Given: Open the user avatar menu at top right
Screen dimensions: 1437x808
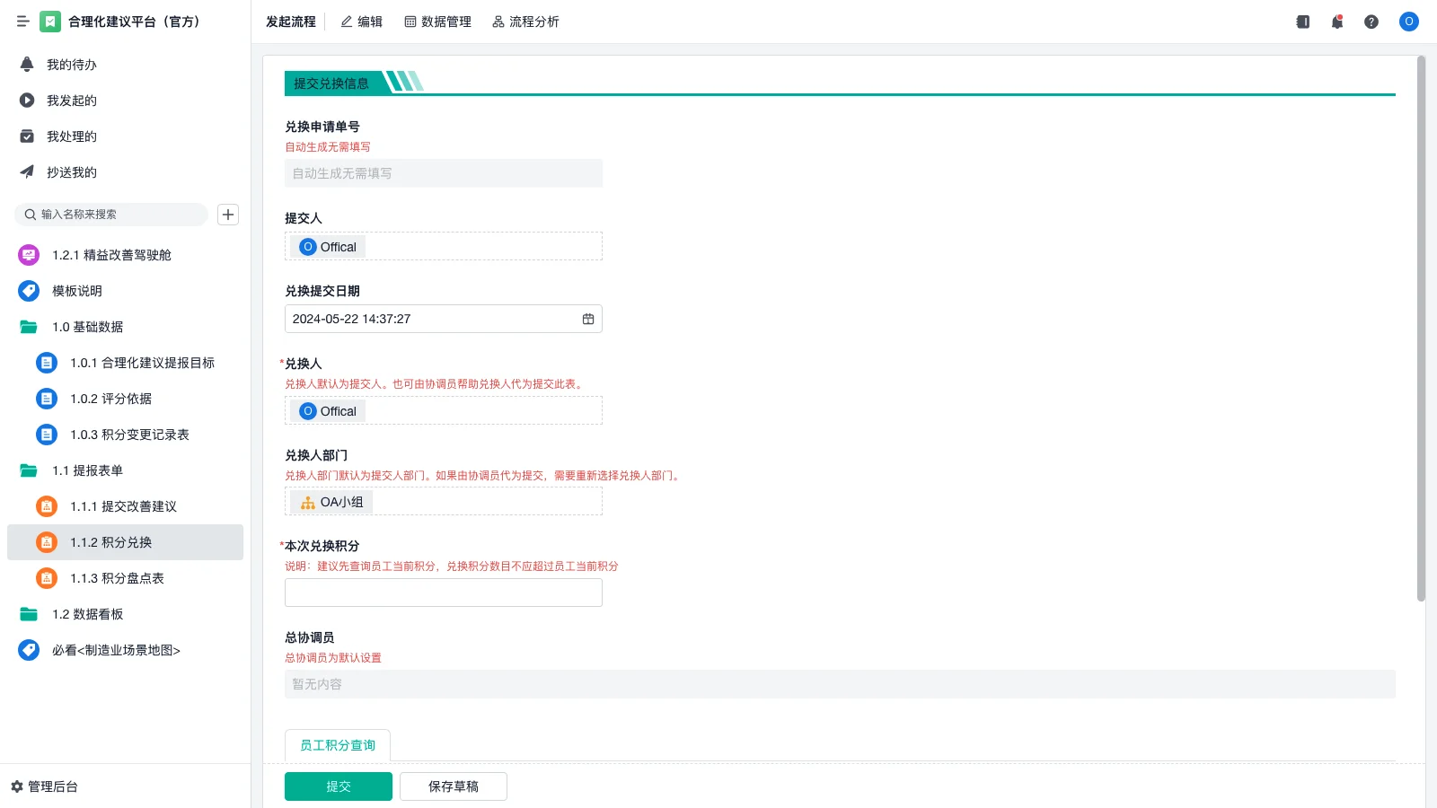Looking at the screenshot, I should click(x=1408, y=22).
